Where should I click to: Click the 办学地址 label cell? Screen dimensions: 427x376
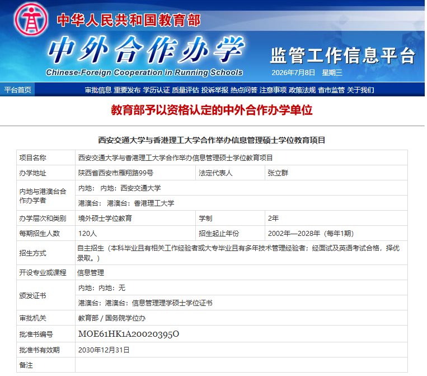(x=46, y=173)
